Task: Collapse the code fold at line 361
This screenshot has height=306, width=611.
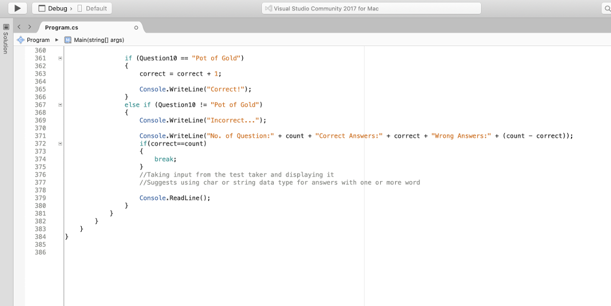Action: point(60,58)
